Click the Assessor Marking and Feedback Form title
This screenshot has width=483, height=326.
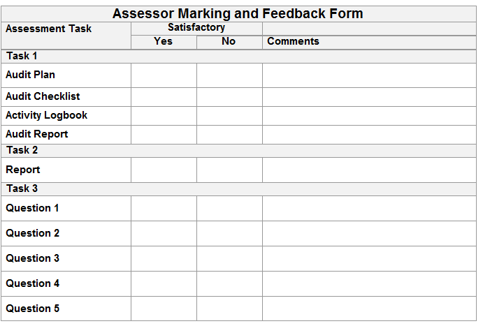click(238, 13)
